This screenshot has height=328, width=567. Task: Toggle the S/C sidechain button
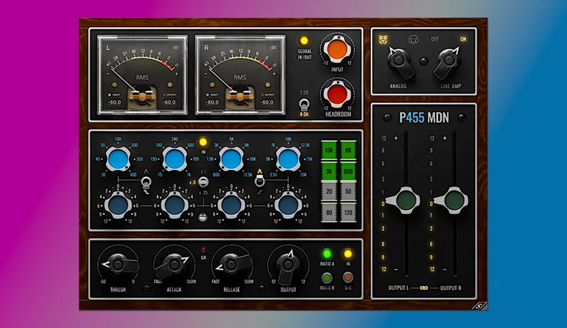coord(348,277)
